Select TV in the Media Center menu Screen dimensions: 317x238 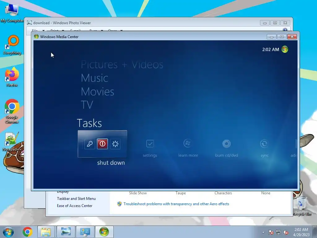tap(87, 105)
